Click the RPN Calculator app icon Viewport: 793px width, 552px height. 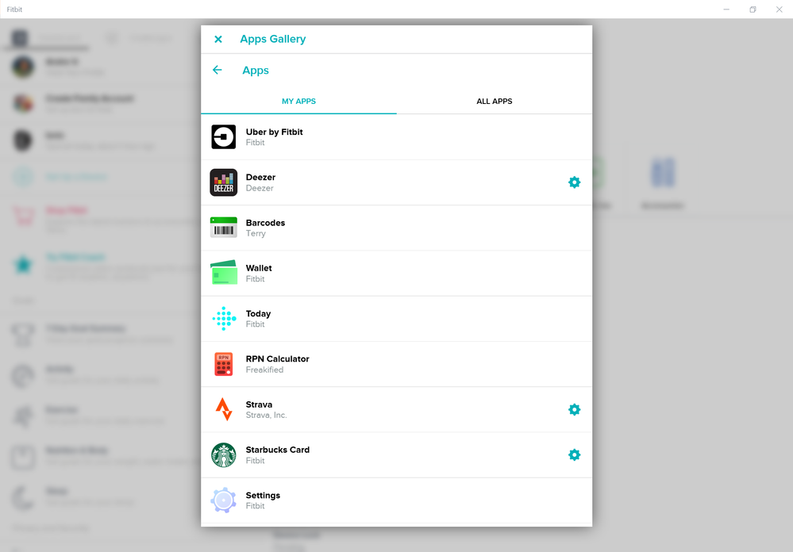[x=224, y=364]
